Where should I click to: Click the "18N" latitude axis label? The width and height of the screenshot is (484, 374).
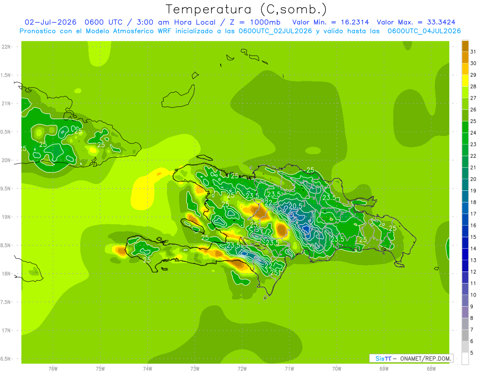click(x=6, y=274)
